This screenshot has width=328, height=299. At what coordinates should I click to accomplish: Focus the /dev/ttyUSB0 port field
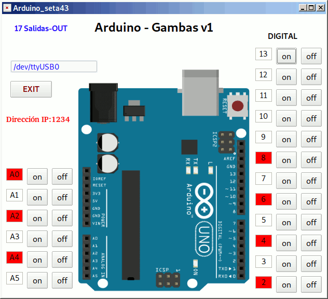click(54, 66)
